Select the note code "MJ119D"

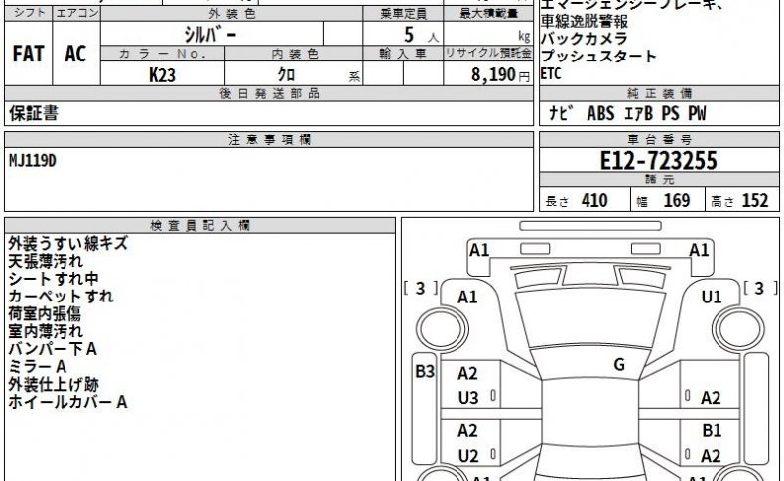pos(33,161)
